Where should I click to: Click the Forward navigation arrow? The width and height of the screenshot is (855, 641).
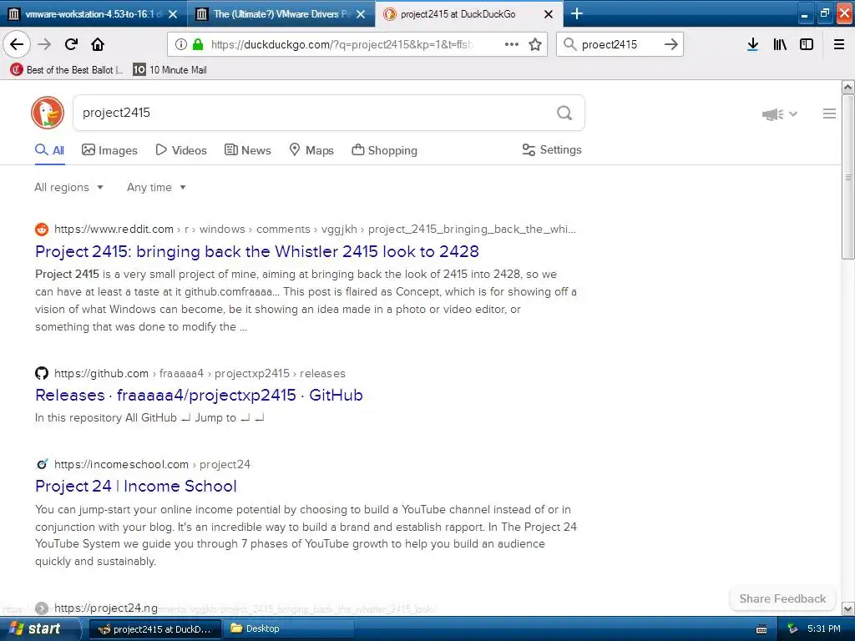coord(44,44)
